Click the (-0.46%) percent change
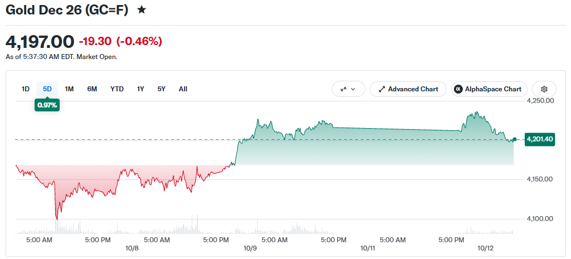 tap(139, 42)
